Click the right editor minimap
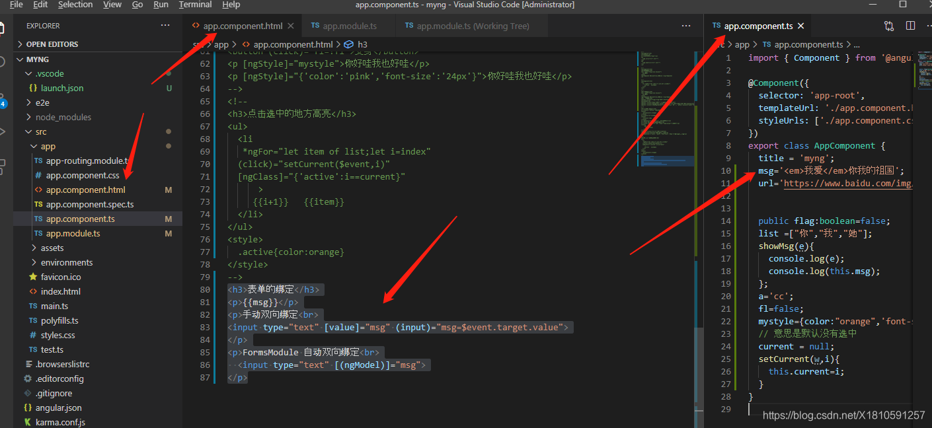Viewport: 932px width, 428px height. [x=925, y=69]
